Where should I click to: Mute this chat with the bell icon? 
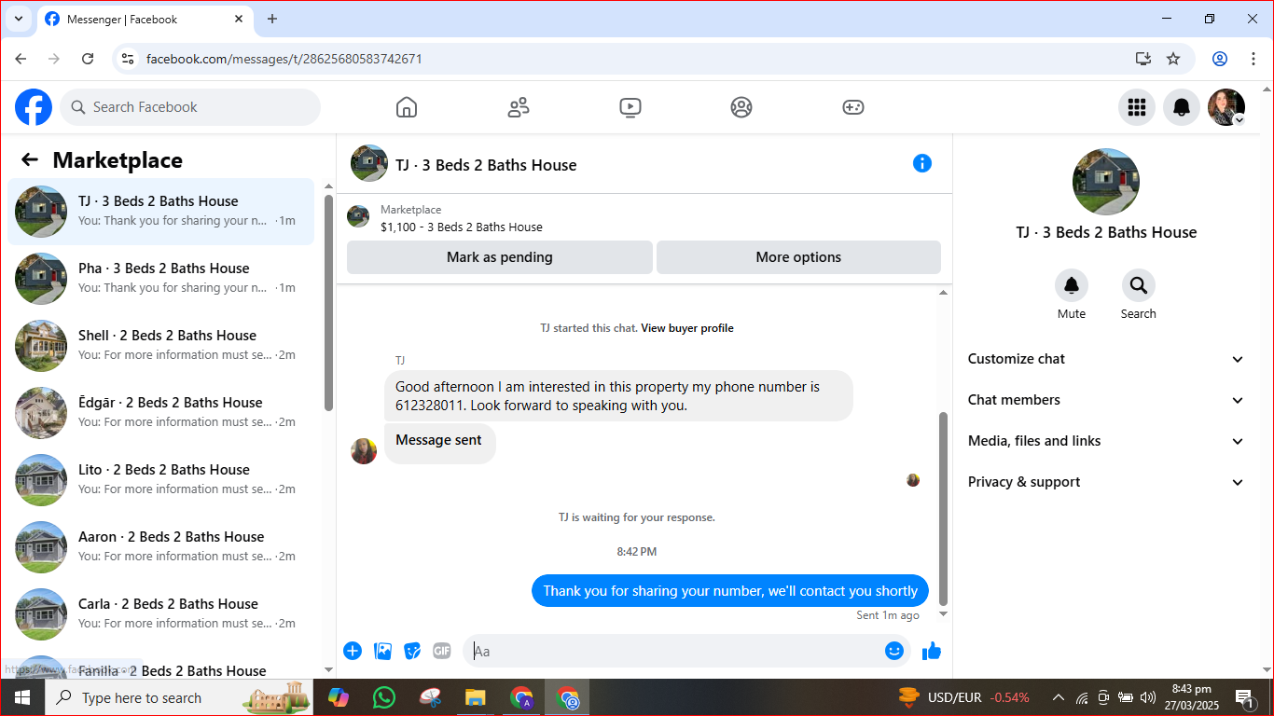pyautogui.click(x=1072, y=285)
